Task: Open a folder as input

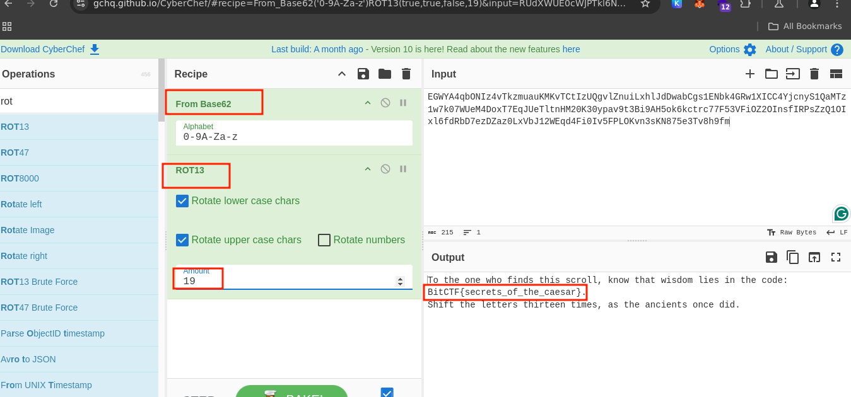Action: click(772, 74)
